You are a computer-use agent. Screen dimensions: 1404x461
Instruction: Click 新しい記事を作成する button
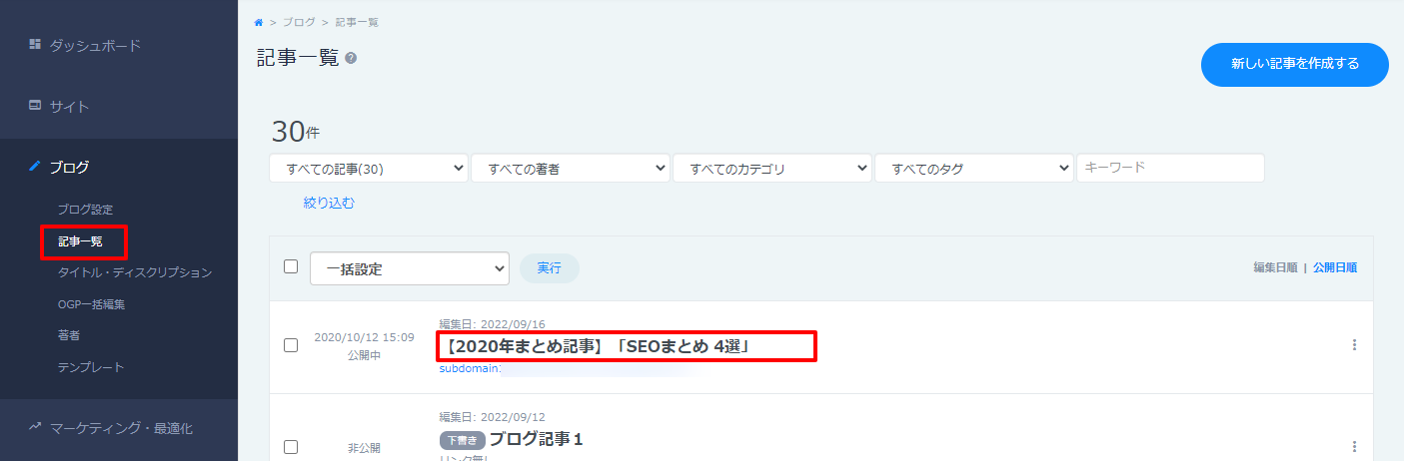click(1295, 64)
